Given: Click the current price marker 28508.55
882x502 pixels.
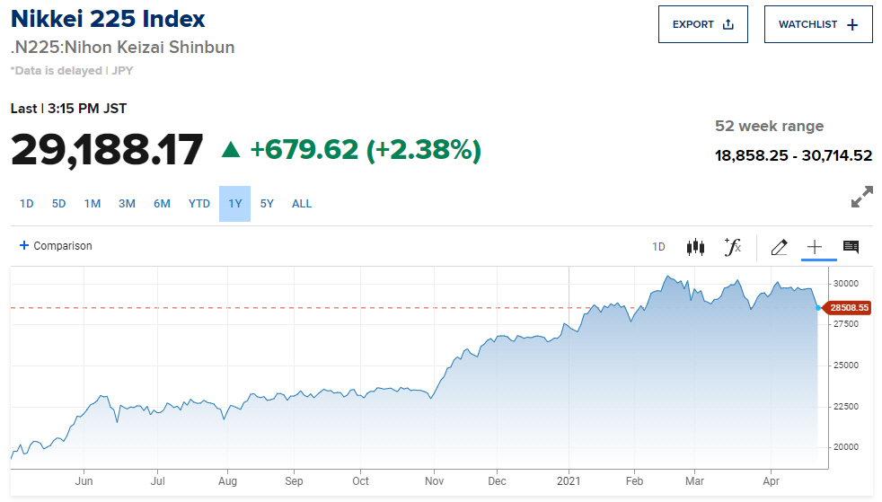Looking at the screenshot, I should 848,308.
